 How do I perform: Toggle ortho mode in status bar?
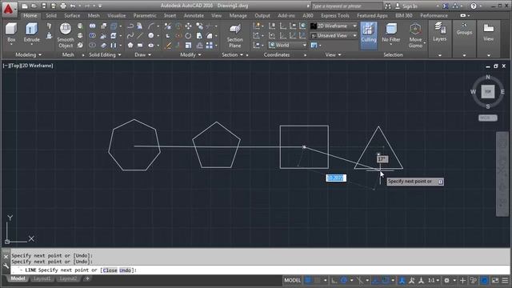pyautogui.click(x=334, y=280)
